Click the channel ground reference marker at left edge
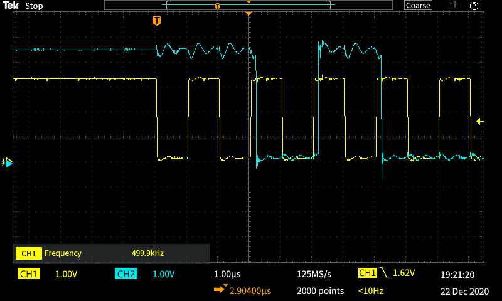The width and height of the screenshot is (502, 301). pyautogui.click(x=9, y=162)
